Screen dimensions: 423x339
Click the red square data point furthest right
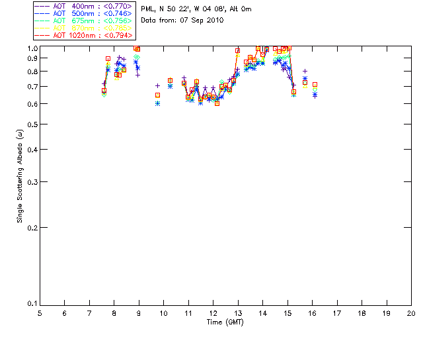click(315, 85)
